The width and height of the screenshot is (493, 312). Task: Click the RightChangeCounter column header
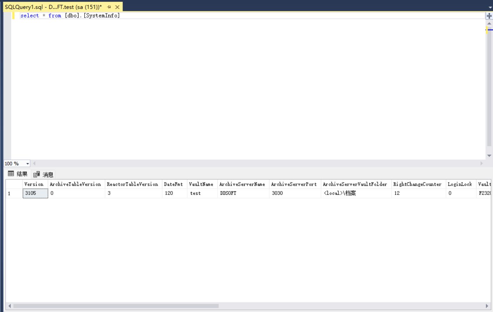point(419,184)
